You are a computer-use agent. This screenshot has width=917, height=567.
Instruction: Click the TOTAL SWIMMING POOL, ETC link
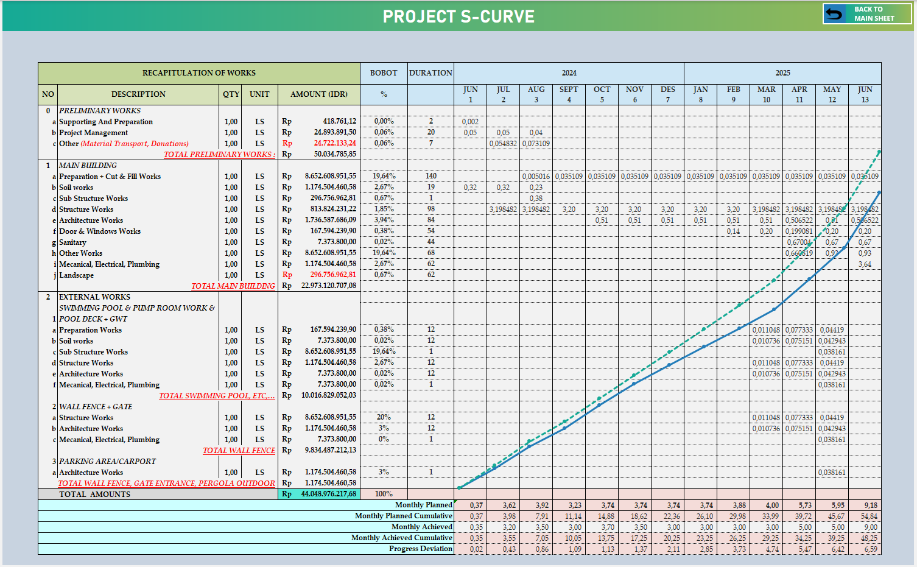click(x=217, y=396)
